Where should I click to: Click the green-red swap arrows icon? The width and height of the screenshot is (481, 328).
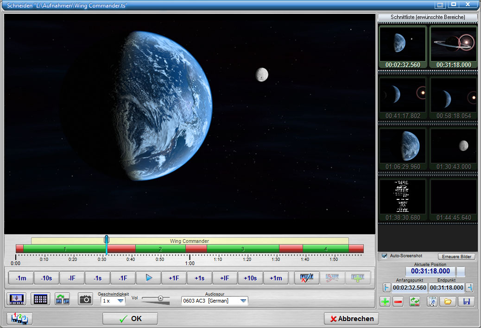coord(415,302)
